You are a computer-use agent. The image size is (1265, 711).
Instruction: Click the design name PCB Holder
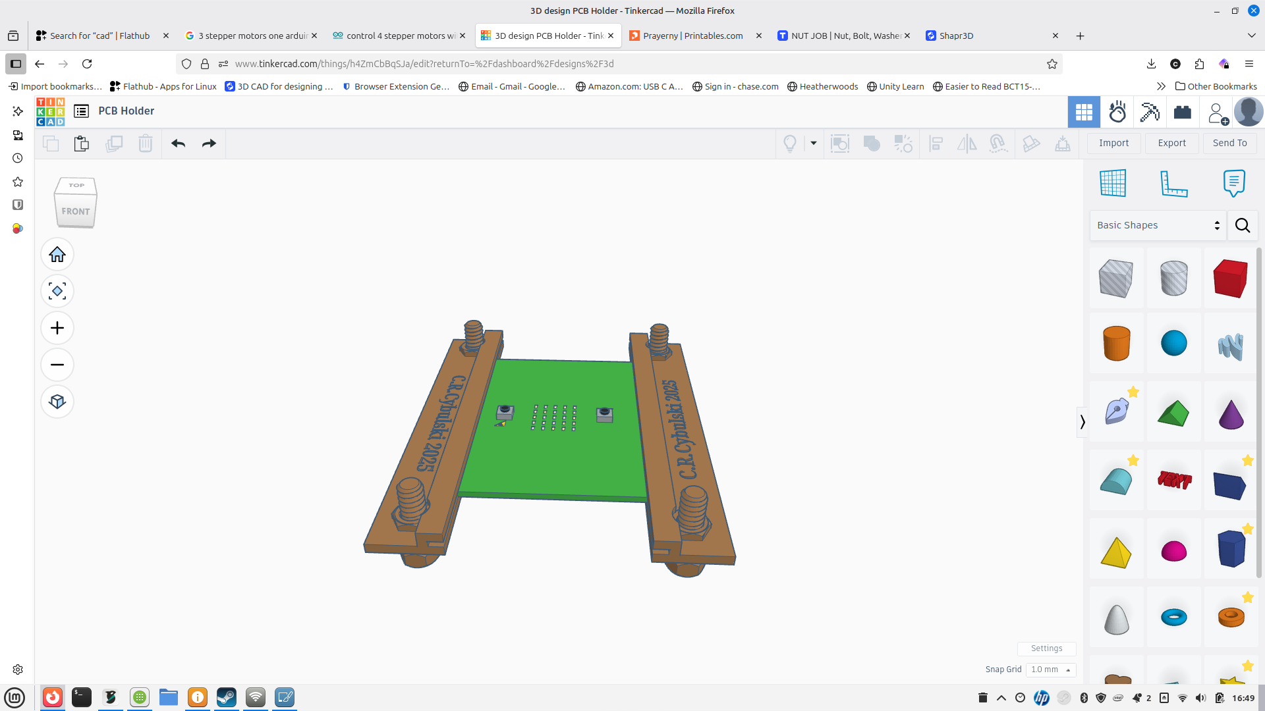pyautogui.click(x=126, y=111)
